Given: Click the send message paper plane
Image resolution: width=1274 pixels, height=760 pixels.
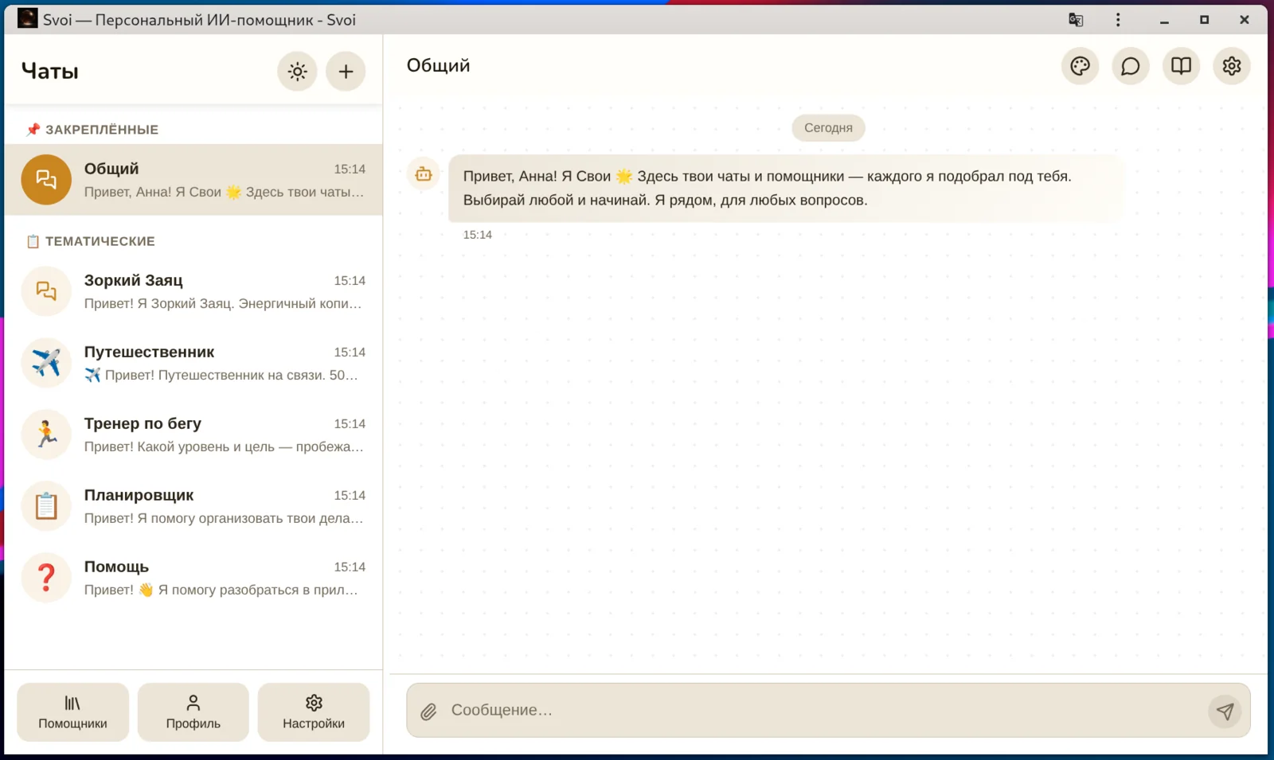Looking at the screenshot, I should coord(1225,711).
